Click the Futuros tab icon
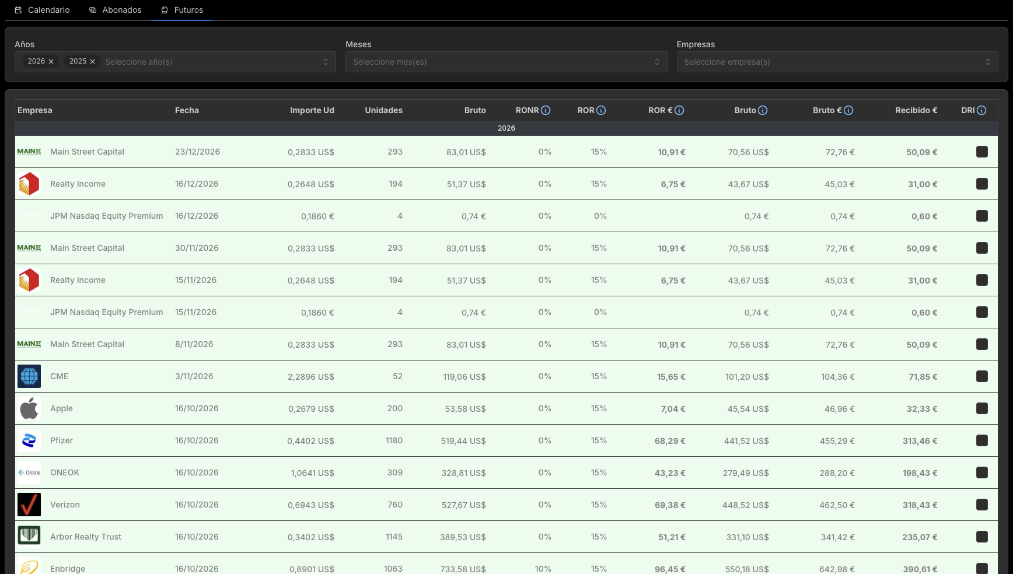1013x574 pixels. [165, 10]
